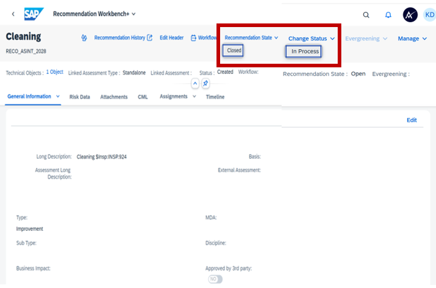Open the KD user profile avatar

429,14
